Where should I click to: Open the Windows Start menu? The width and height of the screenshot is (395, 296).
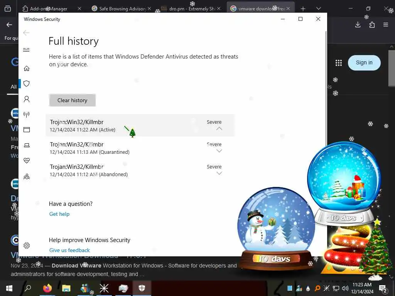[x=9, y=288]
